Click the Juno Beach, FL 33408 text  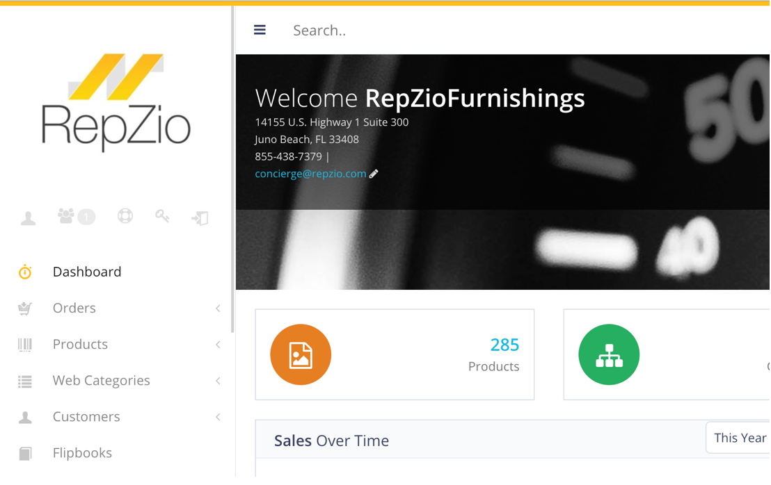tap(307, 140)
